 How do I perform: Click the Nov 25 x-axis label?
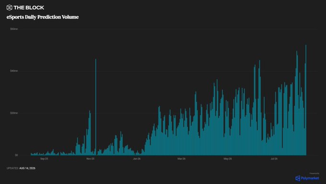[91, 159]
